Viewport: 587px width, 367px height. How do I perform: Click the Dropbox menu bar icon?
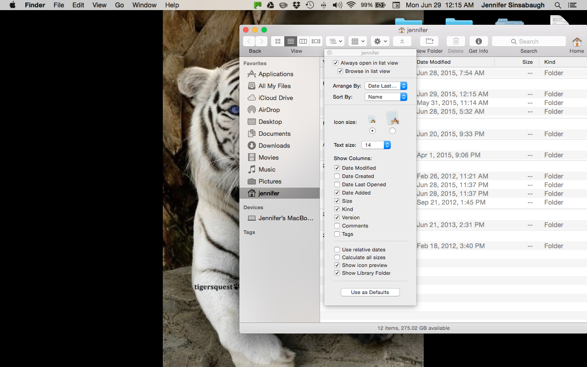pyautogui.click(x=296, y=5)
